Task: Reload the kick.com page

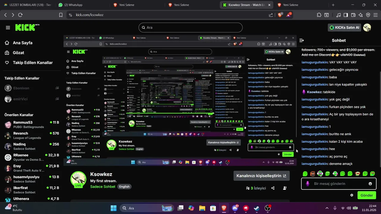Action: (20, 15)
